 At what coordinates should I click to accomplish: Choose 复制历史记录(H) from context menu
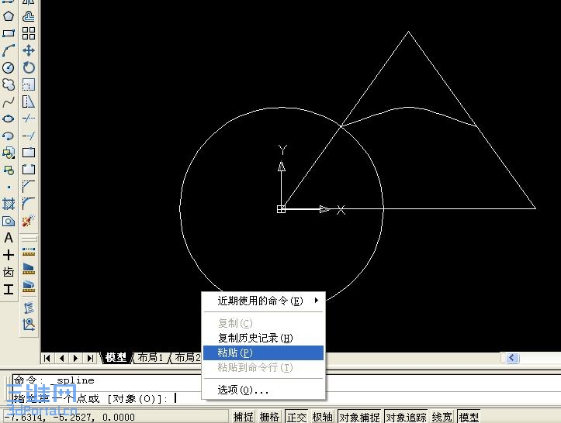[x=264, y=338]
